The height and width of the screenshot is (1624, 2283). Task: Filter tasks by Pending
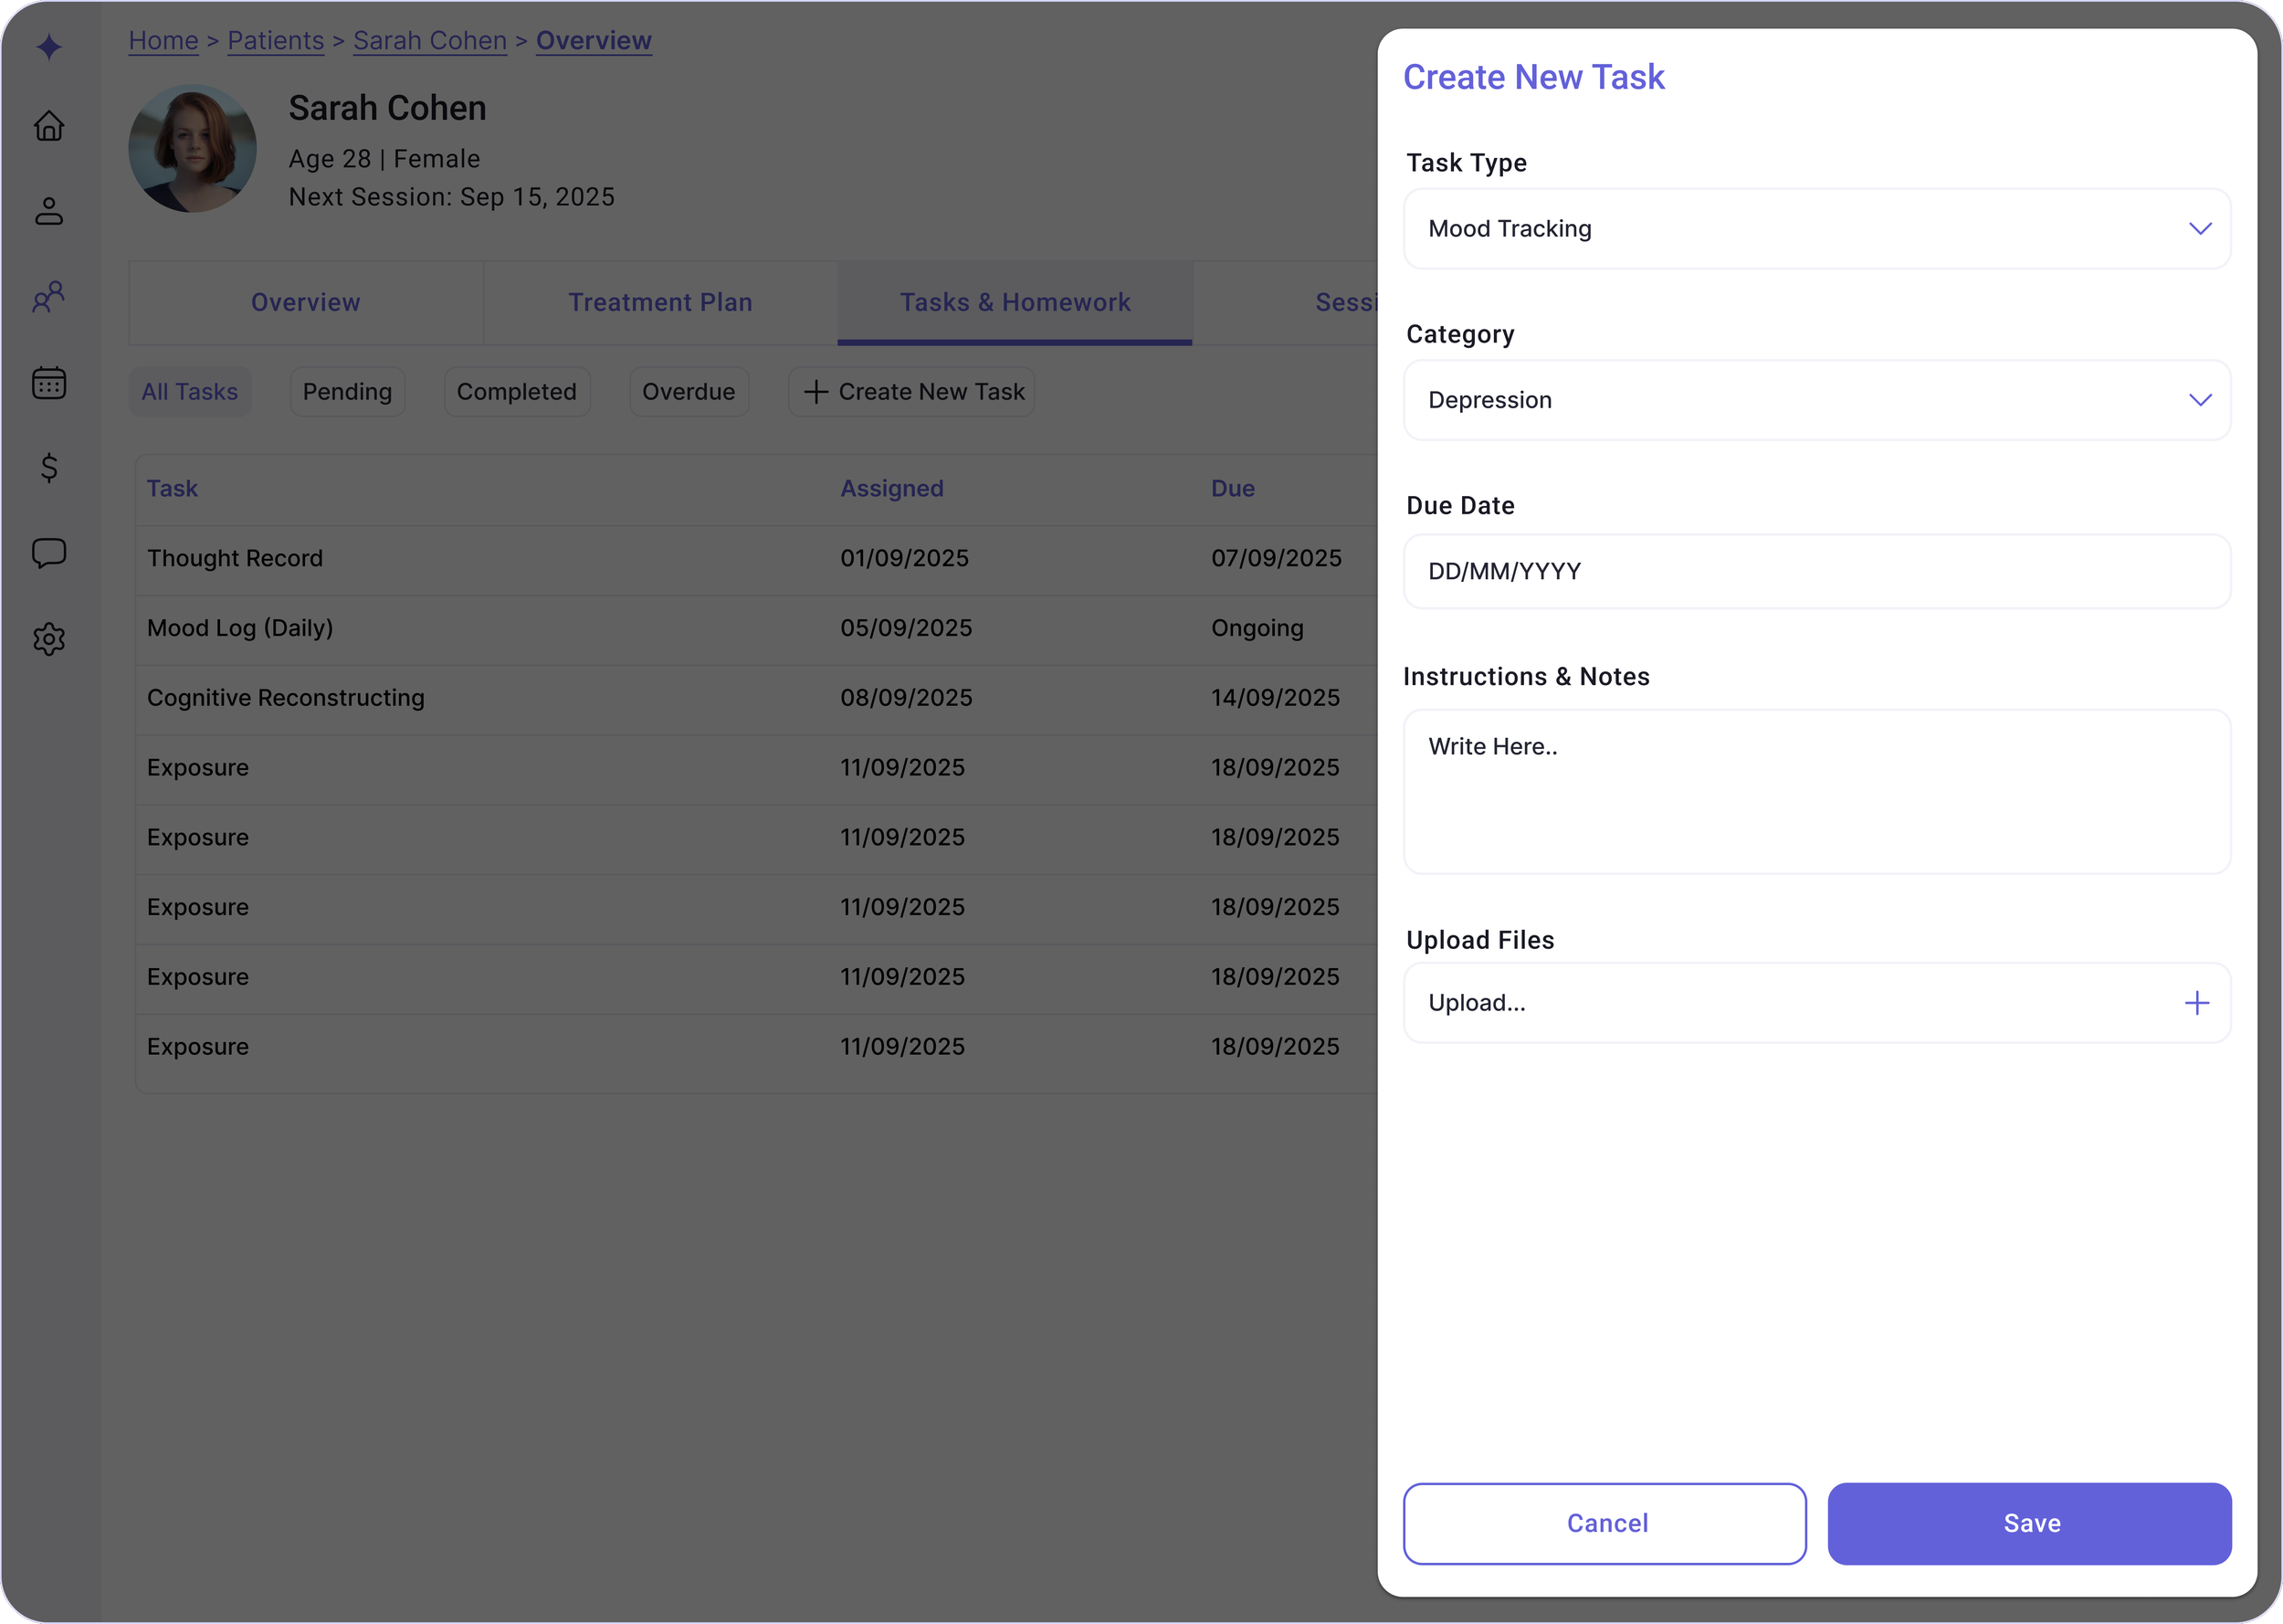347,392
